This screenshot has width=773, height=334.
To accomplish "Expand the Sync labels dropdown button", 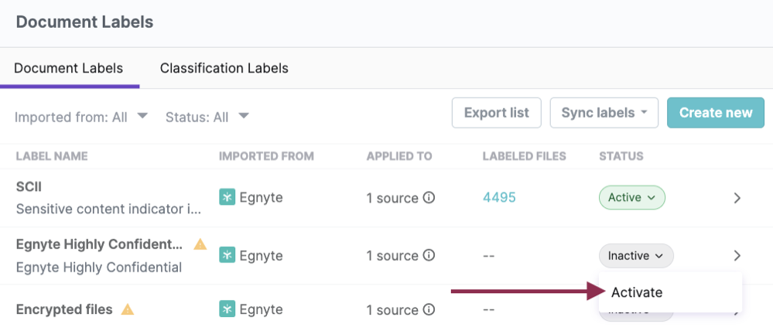I will (604, 113).
